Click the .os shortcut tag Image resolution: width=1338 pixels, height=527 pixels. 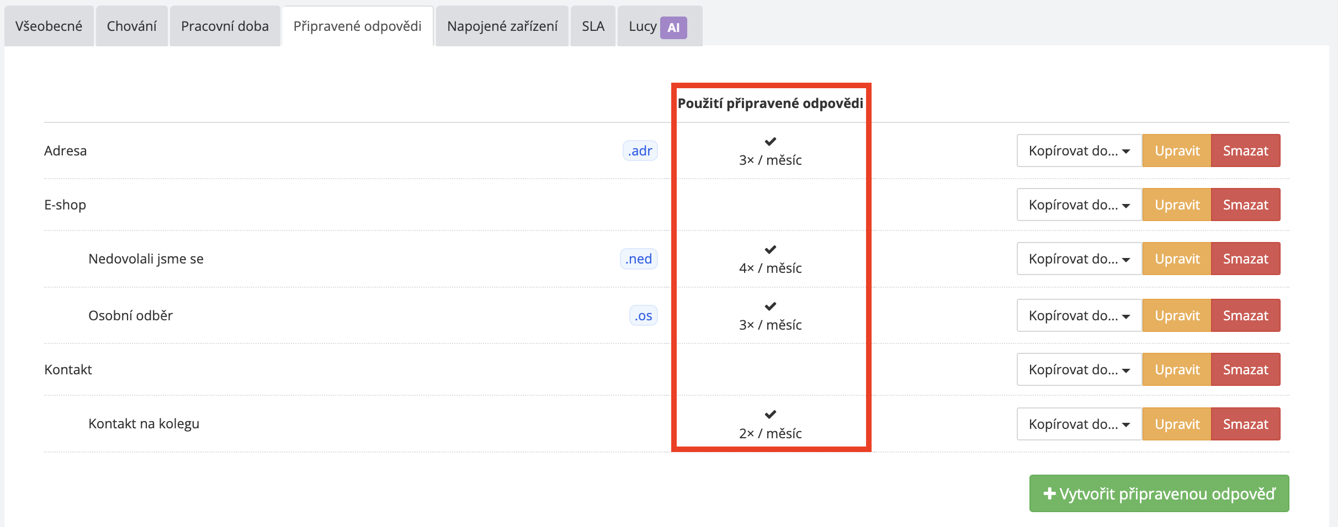643,315
